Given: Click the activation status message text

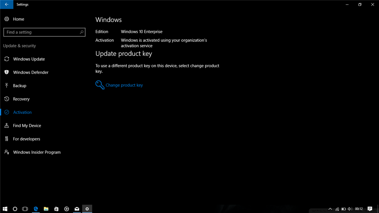Looking at the screenshot, I should [x=164, y=43].
